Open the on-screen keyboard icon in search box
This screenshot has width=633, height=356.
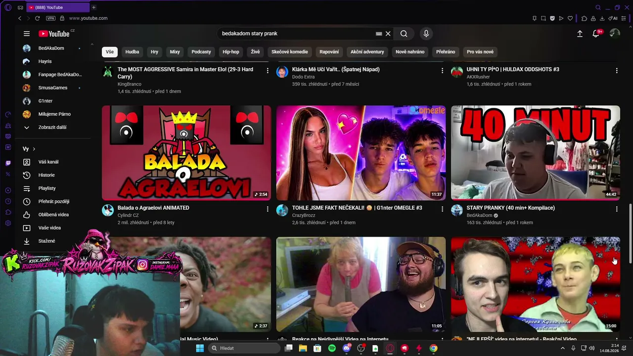pyautogui.click(x=379, y=34)
